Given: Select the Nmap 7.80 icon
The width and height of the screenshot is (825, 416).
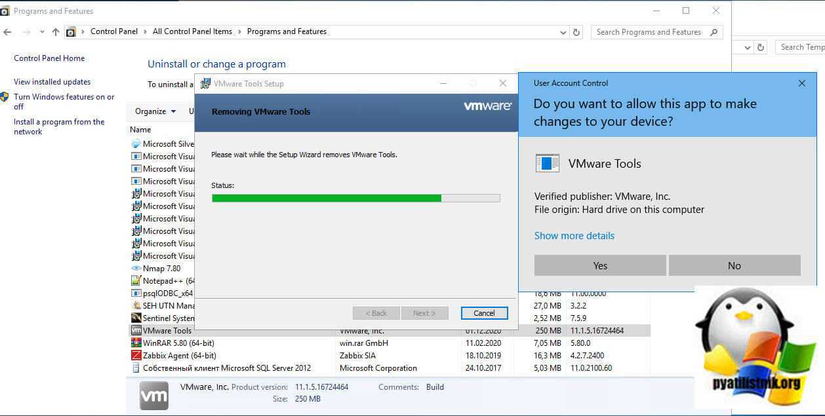Looking at the screenshot, I should (x=136, y=269).
